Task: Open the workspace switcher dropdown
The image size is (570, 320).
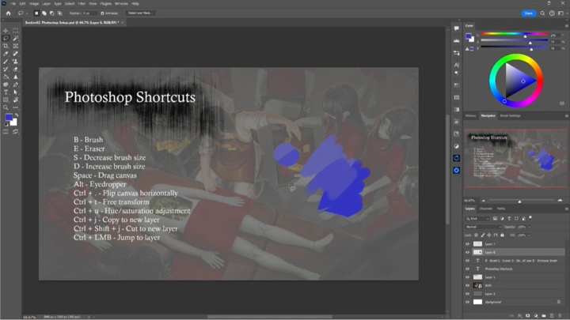Action: tap(562, 13)
